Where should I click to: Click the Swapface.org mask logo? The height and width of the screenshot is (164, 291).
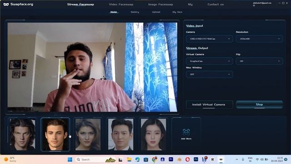pos(6,4)
